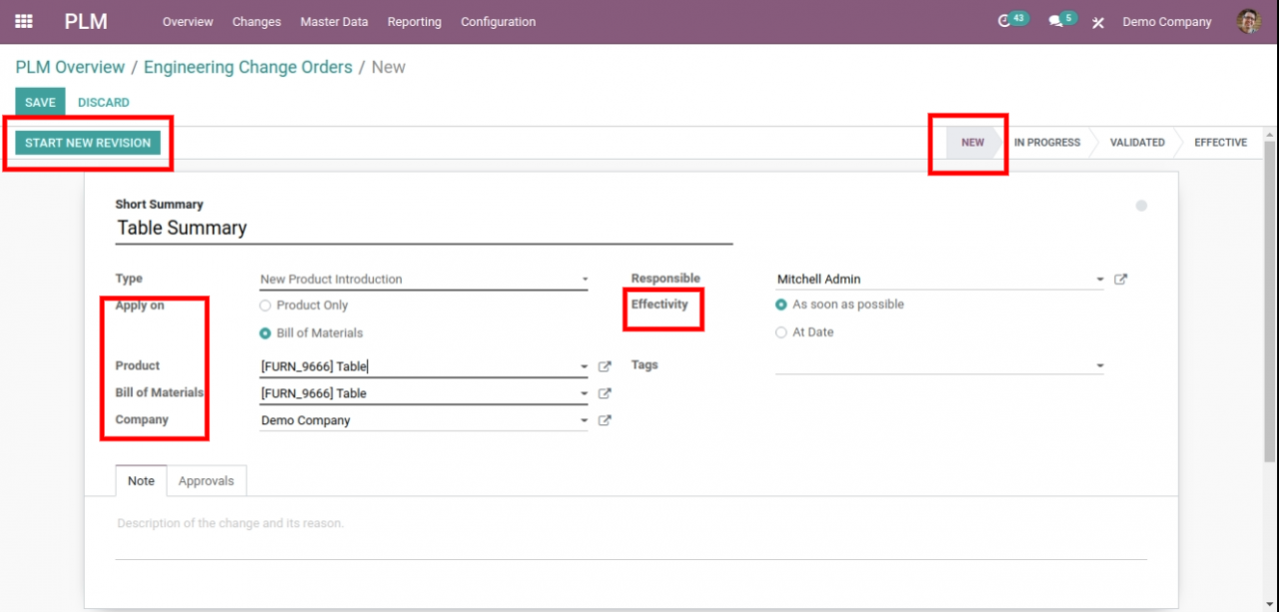Image resolution: width=1279 pixels, height=612 pixels.
Task: Choose the At Date effectivity option
Action: tap(781, 332)
